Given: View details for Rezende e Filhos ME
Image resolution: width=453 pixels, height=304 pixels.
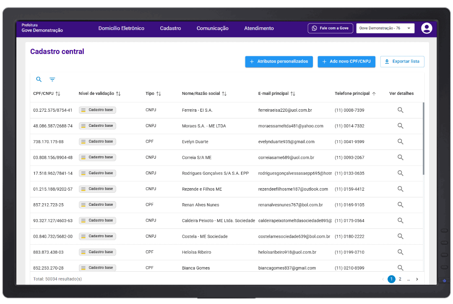Looking at the screenshot, I should coord(400,189).
